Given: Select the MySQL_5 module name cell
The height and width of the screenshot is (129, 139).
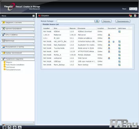Looking at the screenshot, I should 57,55.
